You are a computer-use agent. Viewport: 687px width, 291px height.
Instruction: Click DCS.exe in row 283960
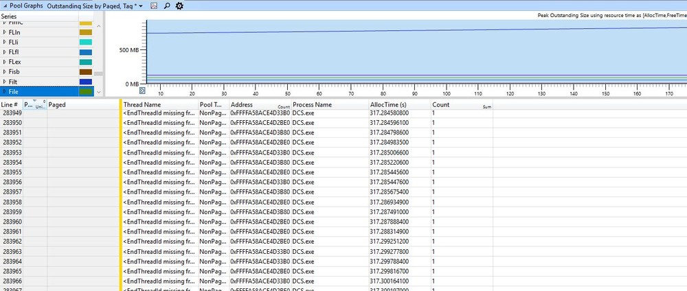[303, 222]
